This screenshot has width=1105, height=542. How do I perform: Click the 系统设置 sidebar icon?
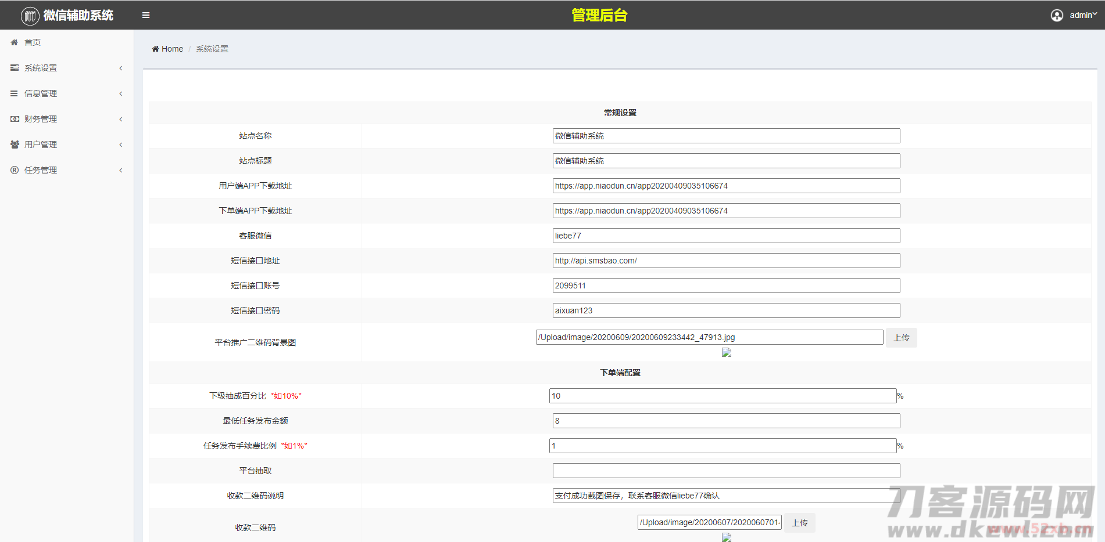(15, 68)
